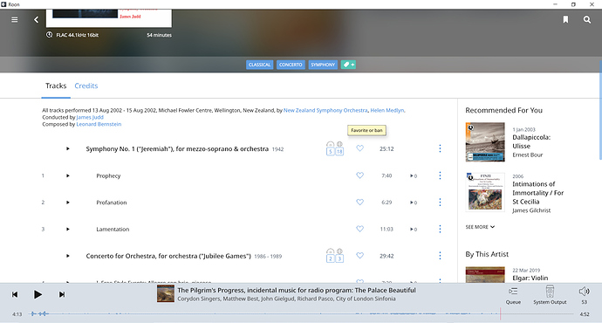The width and height of the screenshot is (602, 323).
Task: Open the search magnifier
Action: tap(587, 19)
